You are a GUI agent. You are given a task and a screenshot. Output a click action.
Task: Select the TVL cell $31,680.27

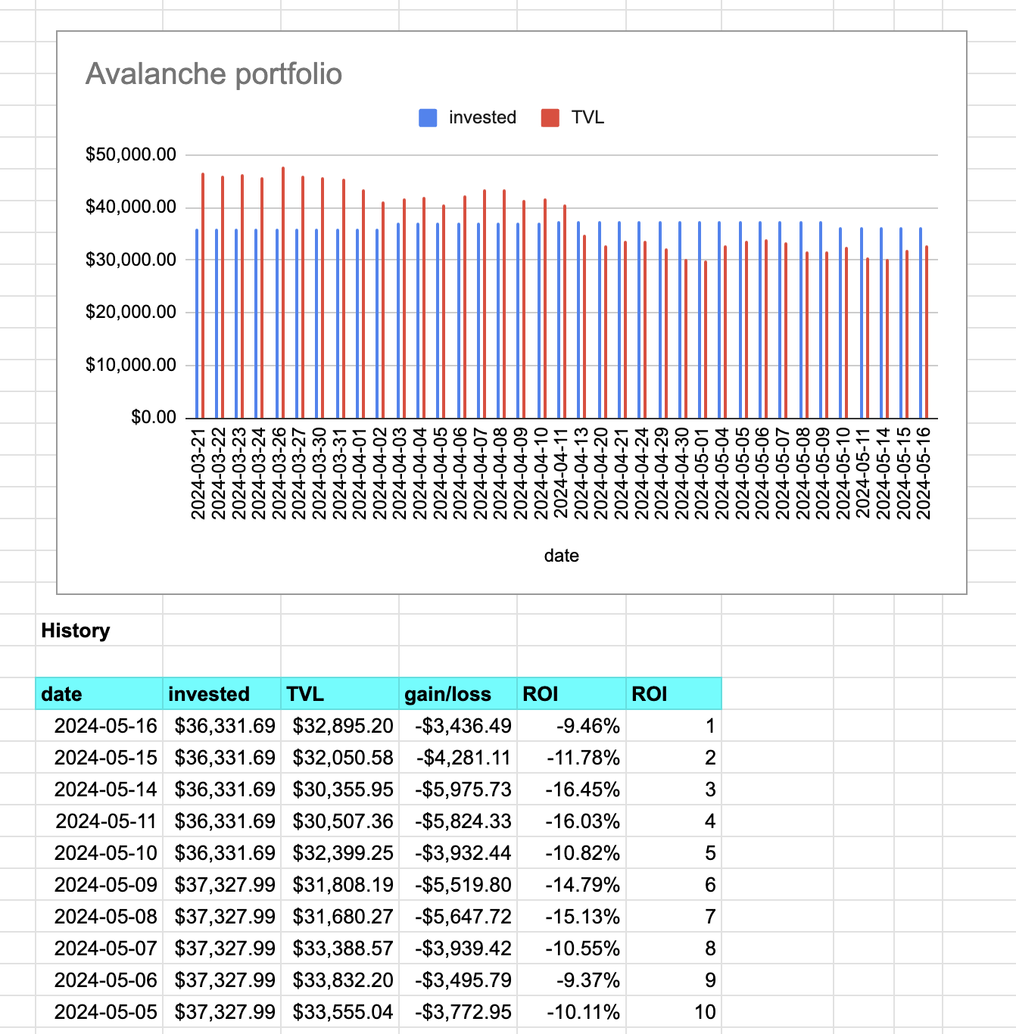point(340,917)
